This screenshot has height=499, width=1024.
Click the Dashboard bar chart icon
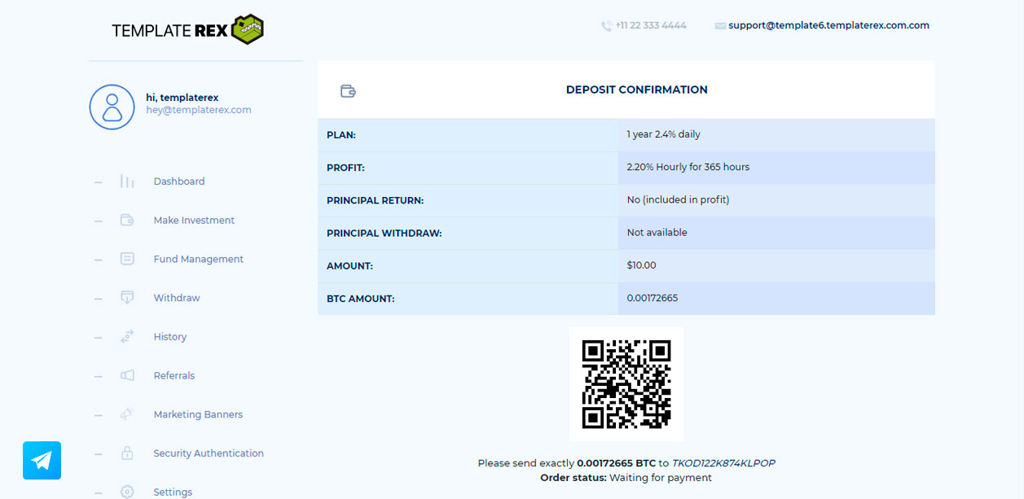(127, 182)
